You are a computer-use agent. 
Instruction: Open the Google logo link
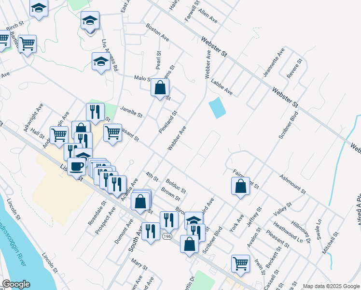click(x=16, y=285)
